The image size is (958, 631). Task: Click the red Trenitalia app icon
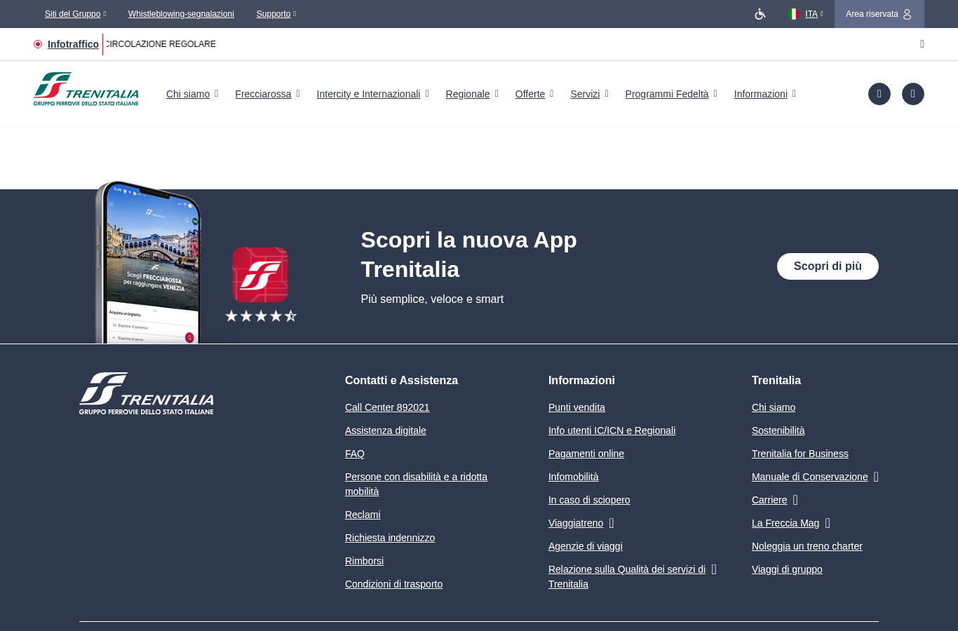(x=260, y=275)
